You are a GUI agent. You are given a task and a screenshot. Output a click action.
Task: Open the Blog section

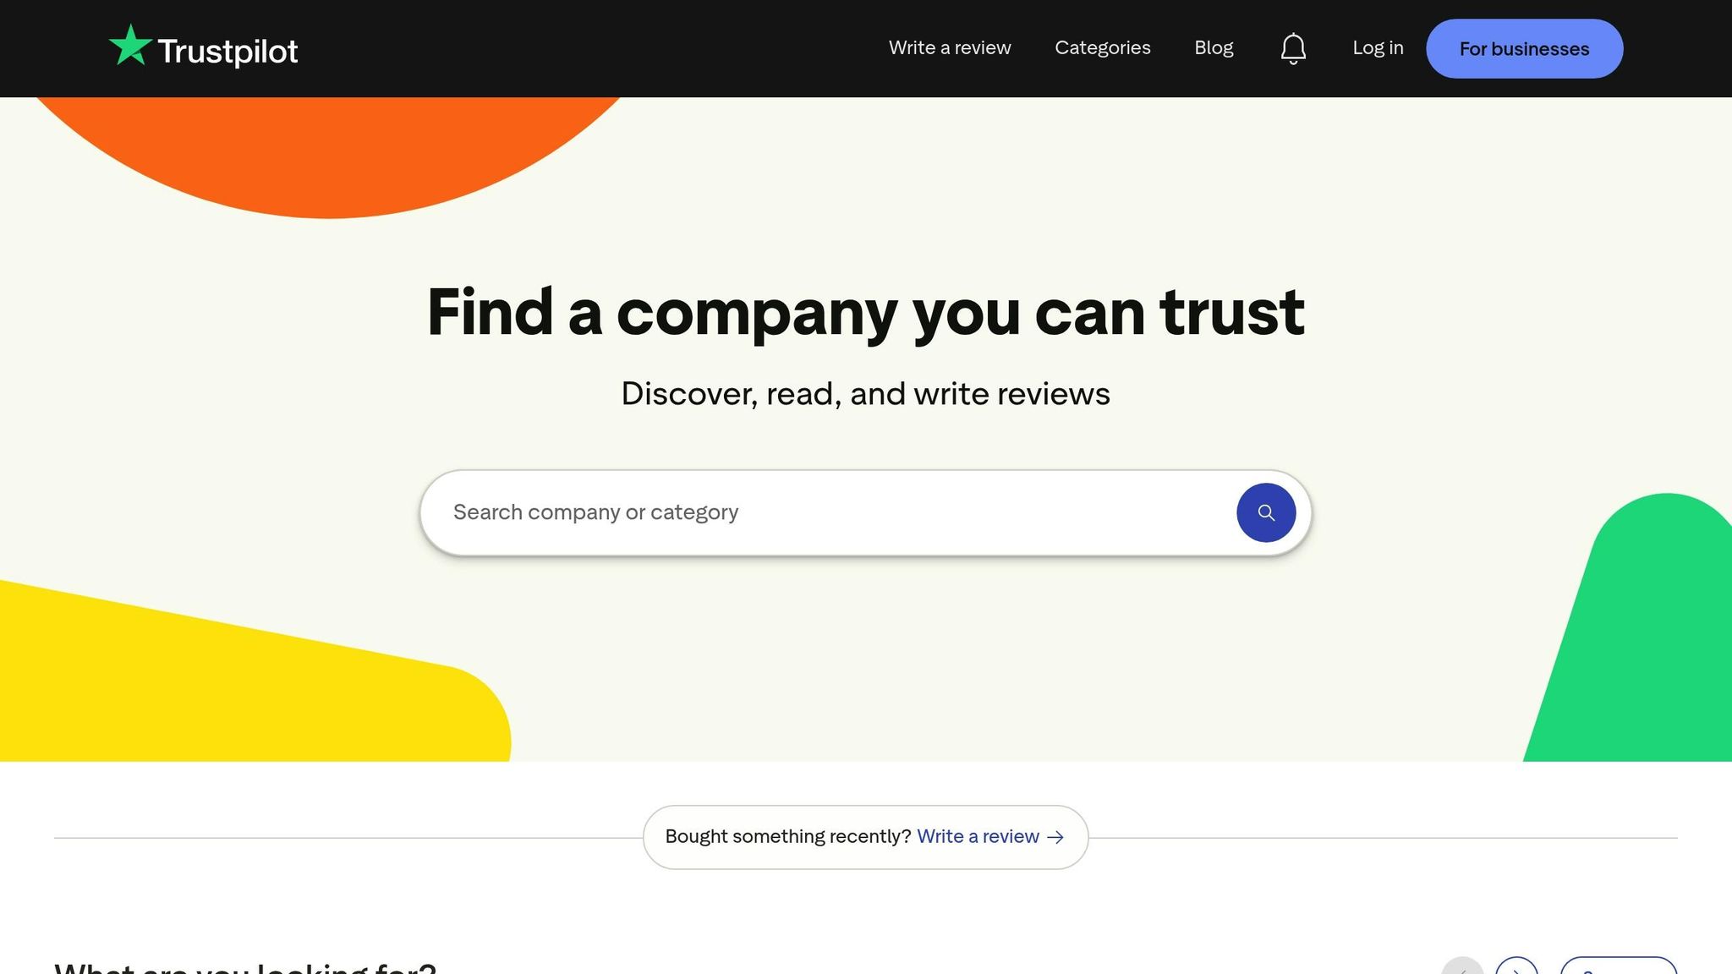click(x=1214, y=48)
